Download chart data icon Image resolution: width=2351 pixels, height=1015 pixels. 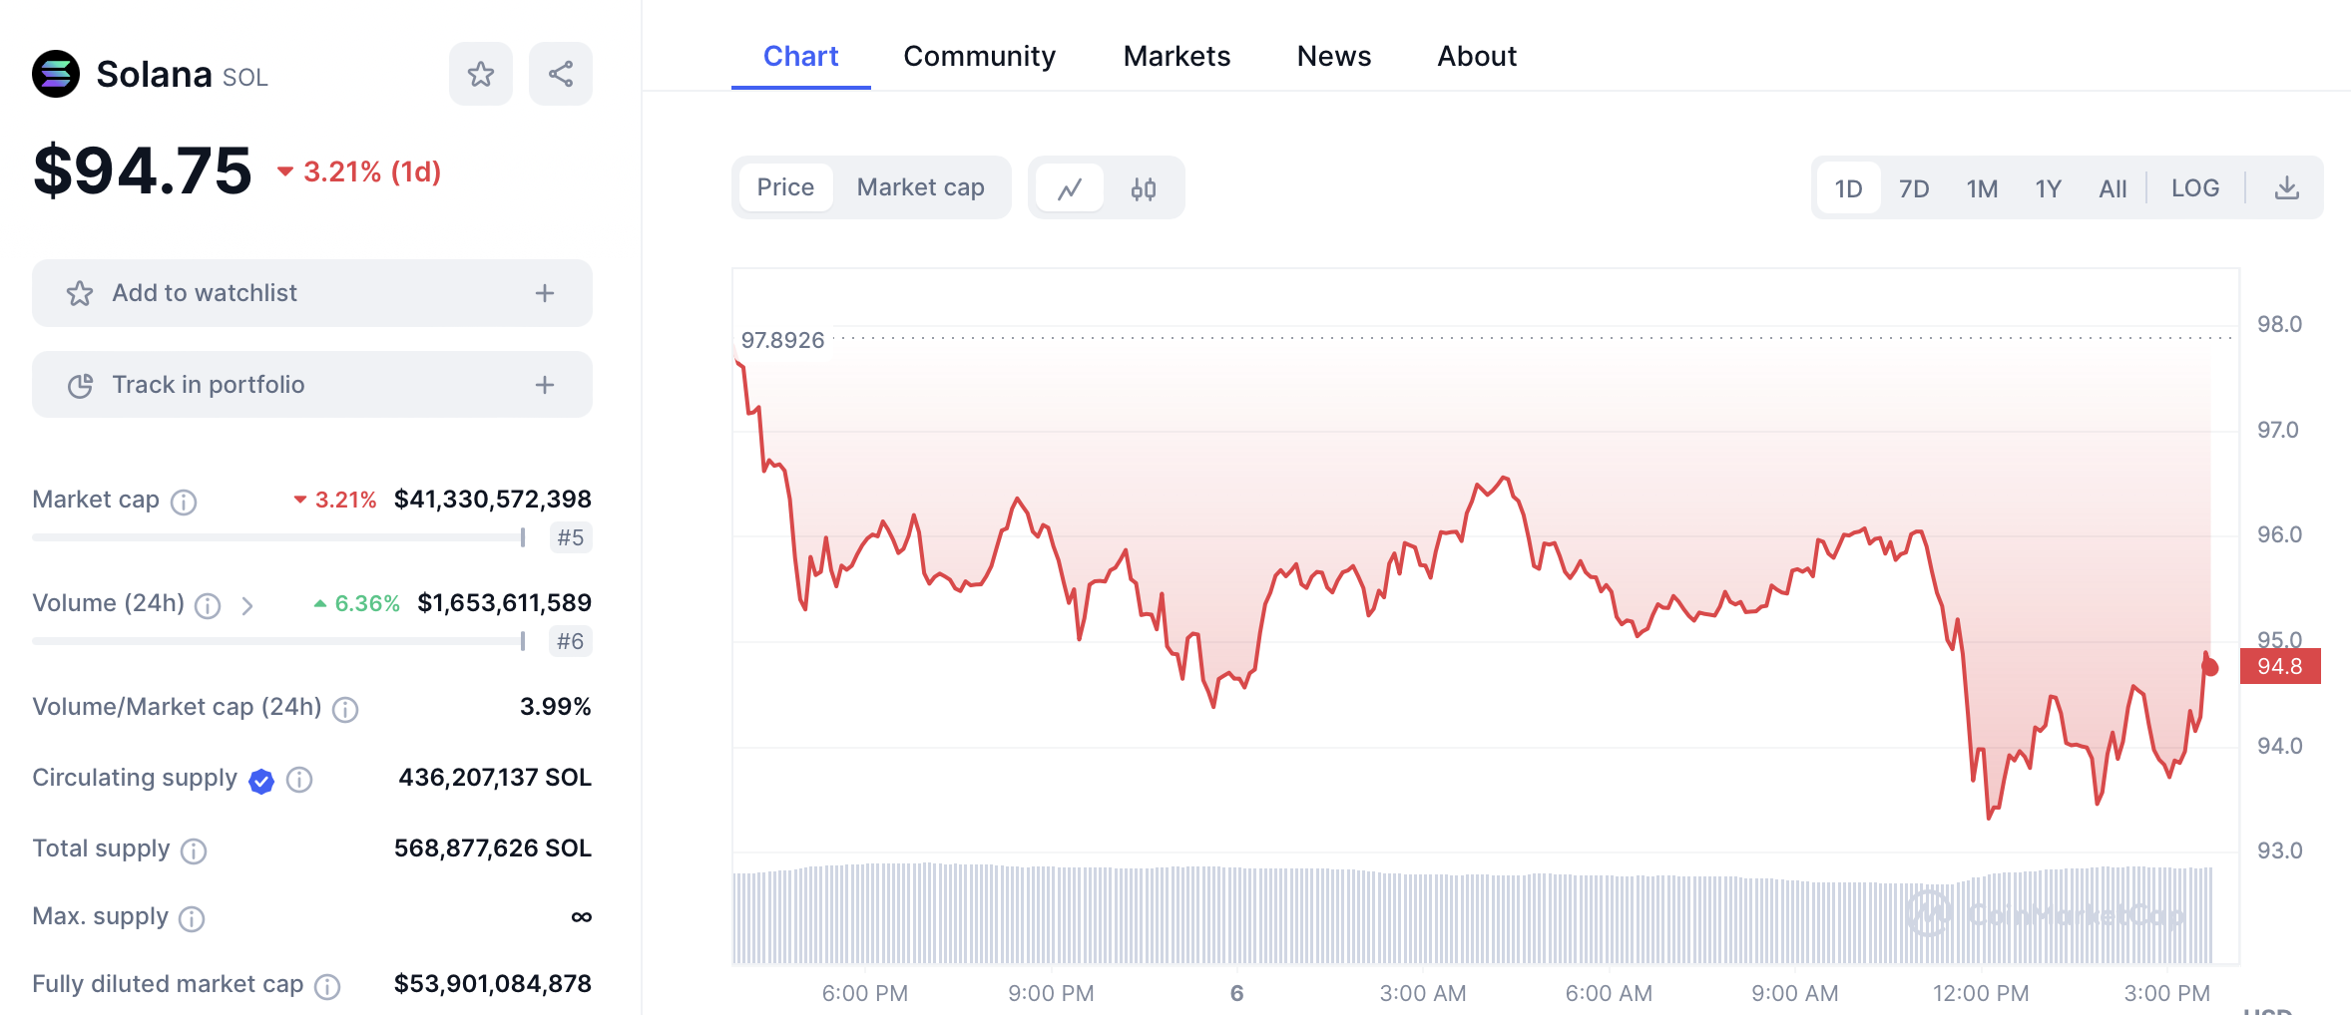[x=2286, y=188]
